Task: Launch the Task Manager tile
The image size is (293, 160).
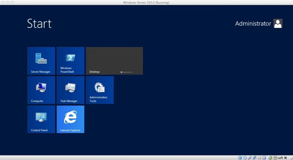Action: (70, 90)
